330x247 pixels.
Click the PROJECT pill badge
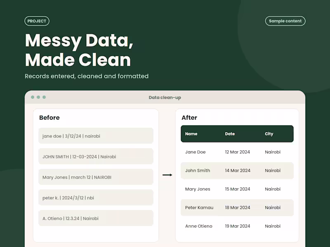(37, 21)
